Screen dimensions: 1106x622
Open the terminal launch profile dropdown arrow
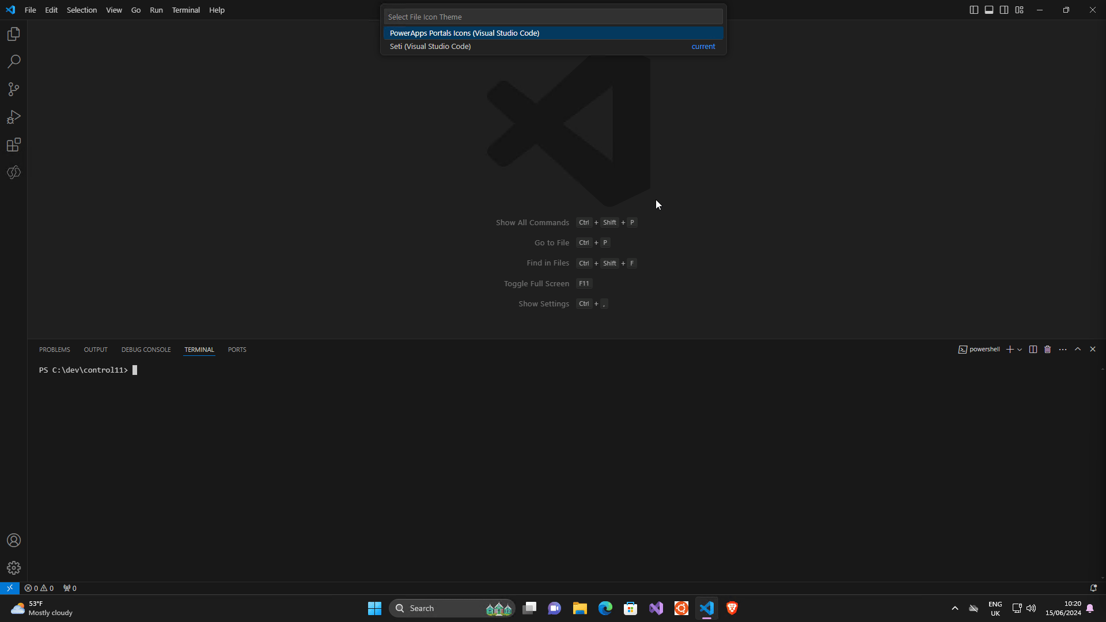(1021, 349)
